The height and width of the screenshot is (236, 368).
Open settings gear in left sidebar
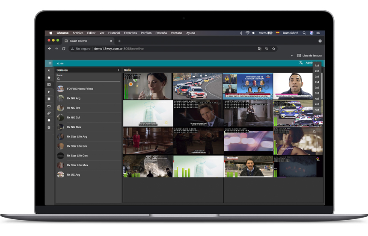(x=49, y=127)
